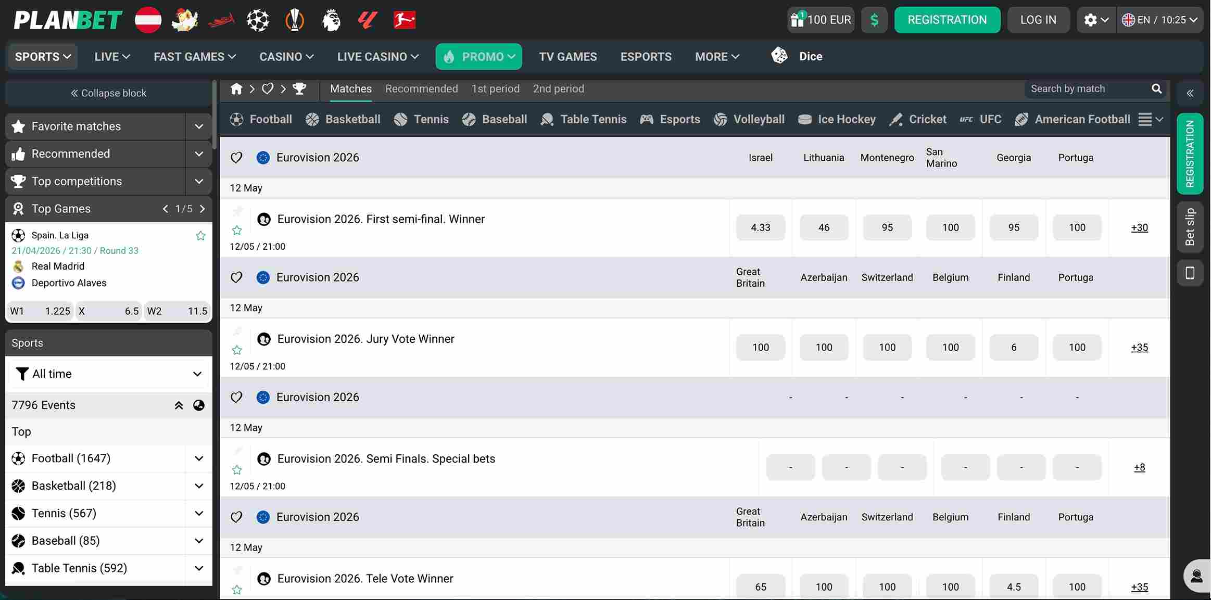Open the live support chat icon

click(1196, 576)
